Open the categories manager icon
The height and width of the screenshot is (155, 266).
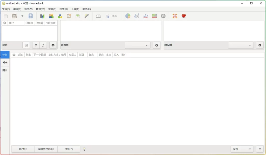60,16
